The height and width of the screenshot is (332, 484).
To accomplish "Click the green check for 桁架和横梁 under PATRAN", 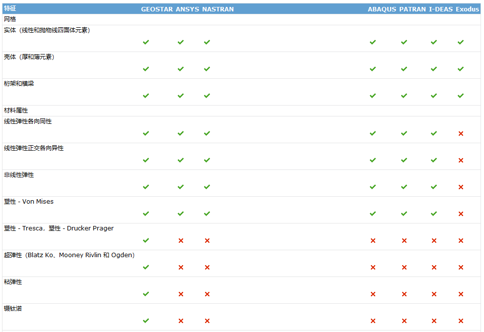I will [x=404, y=96].
